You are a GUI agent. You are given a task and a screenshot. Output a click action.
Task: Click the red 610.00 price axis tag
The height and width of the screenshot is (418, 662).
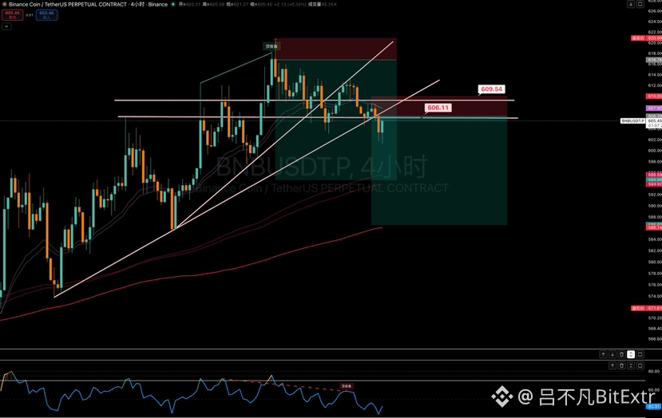[654, 97]
